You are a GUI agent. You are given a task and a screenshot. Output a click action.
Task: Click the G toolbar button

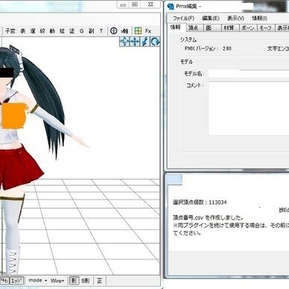(x=82, y=31)
